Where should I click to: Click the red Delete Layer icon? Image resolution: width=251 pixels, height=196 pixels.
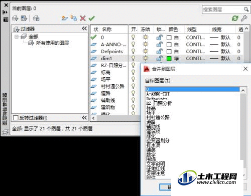(83, 18)
